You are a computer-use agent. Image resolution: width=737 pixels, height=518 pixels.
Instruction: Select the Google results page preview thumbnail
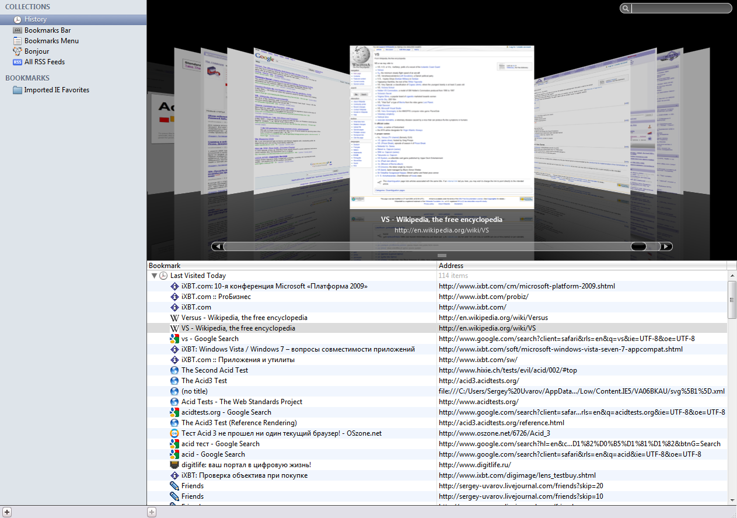(301, 120)
